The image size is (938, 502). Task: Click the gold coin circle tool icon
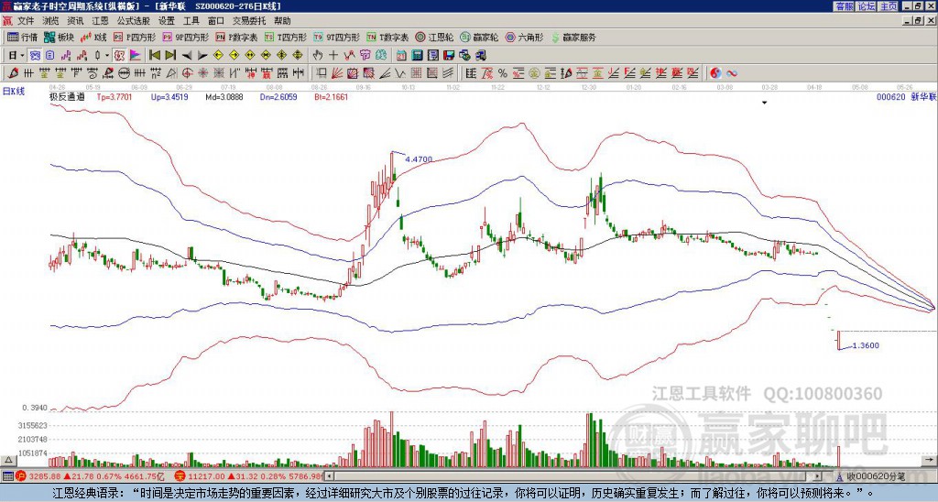tap(534, 73)
